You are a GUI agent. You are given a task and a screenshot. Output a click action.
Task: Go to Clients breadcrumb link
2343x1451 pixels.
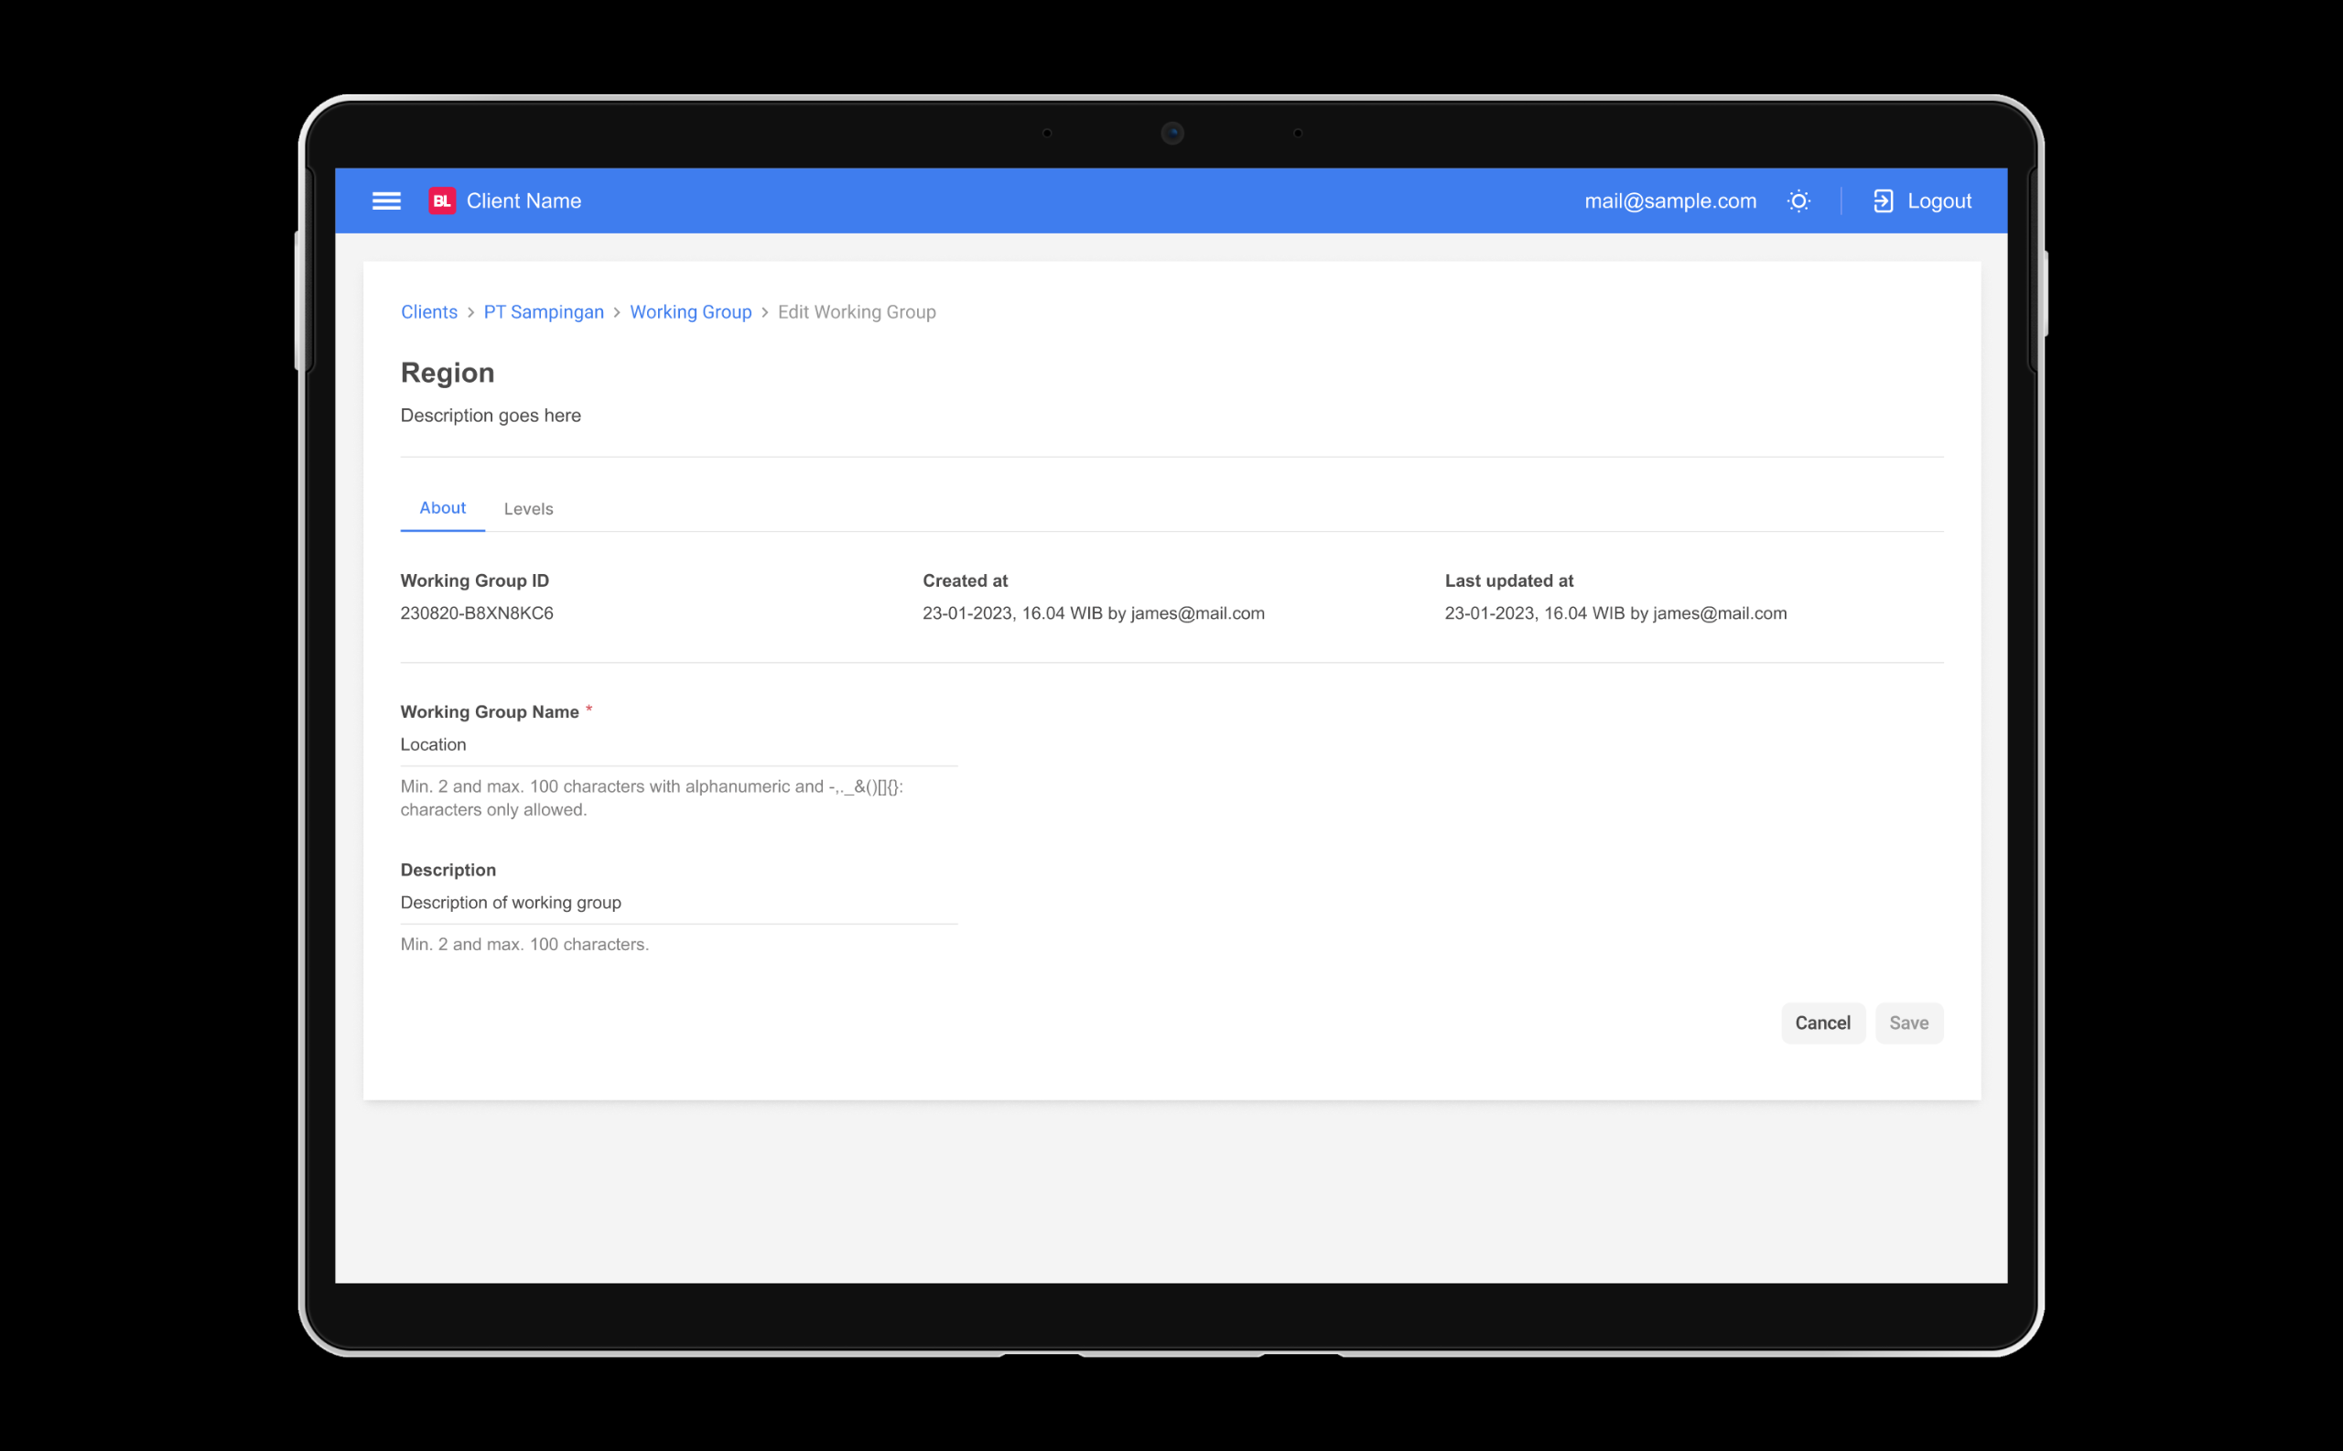pos(429,312)
